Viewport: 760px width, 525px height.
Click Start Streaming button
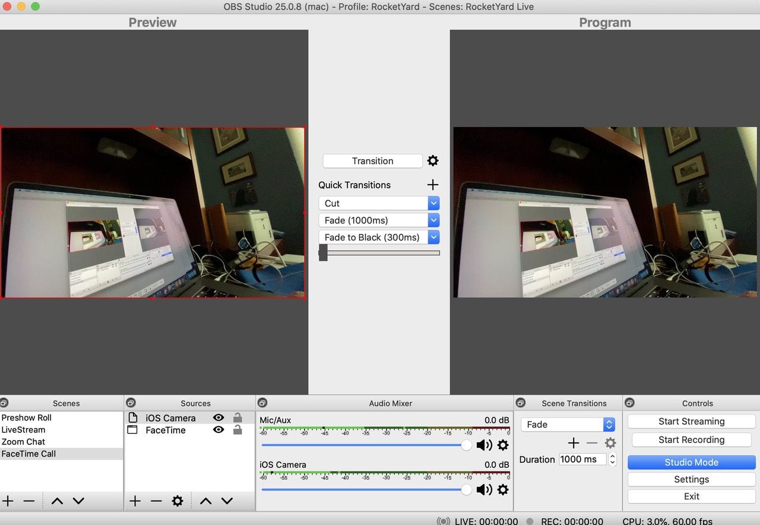[x=691, y=421]
